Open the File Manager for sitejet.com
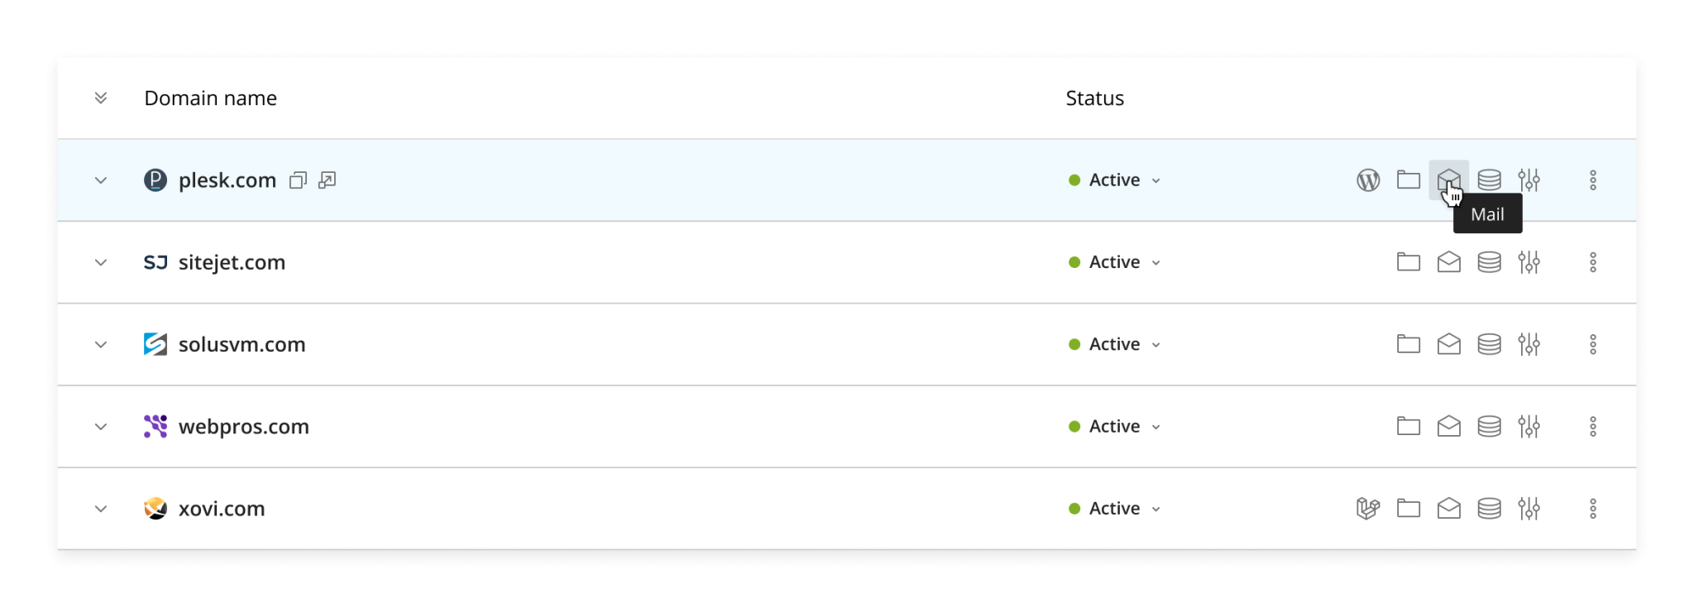 tap(1409, 262)
